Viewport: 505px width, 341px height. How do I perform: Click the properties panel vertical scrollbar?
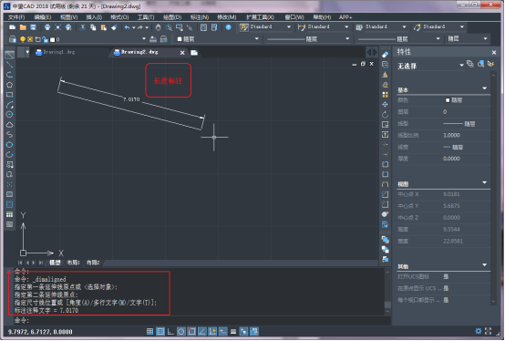point(493,189)
